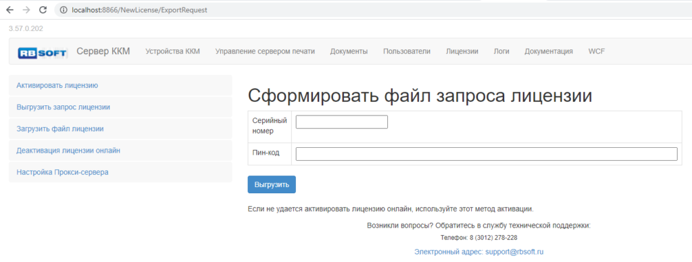Focus the Серийный номер input field

[x=341, y=122]
